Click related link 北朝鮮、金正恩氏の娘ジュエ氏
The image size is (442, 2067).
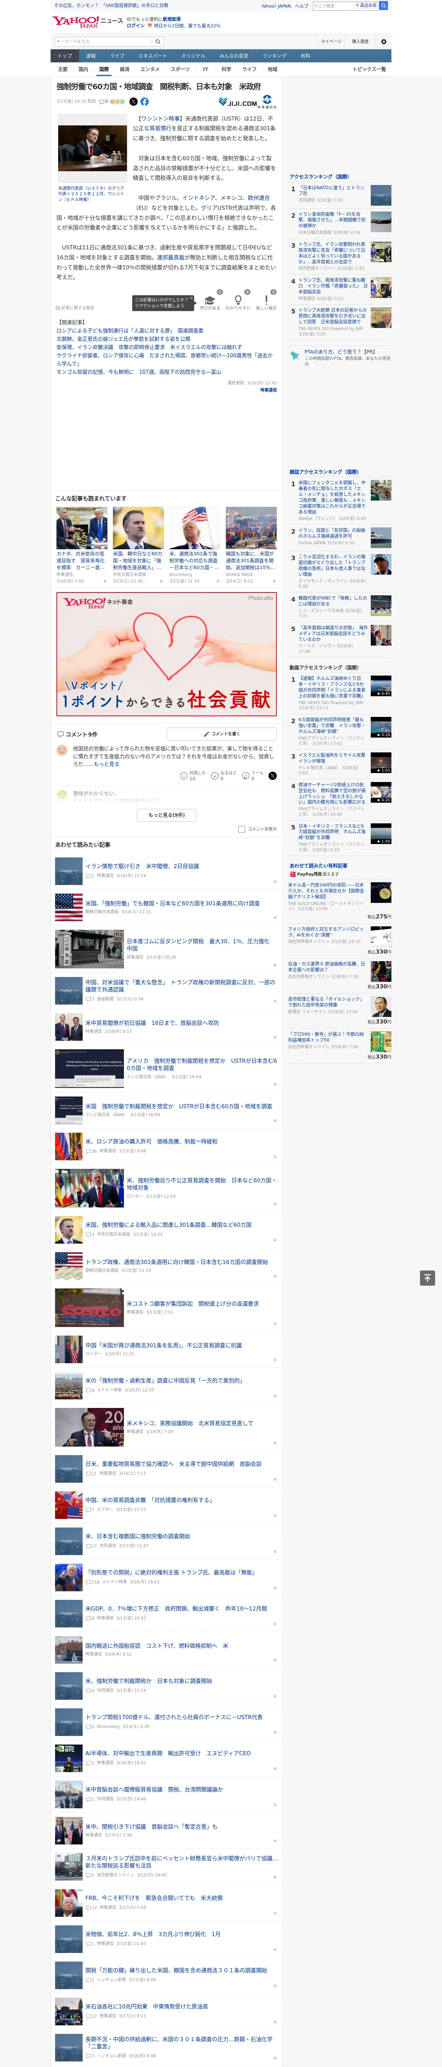[x=124, y=339]
